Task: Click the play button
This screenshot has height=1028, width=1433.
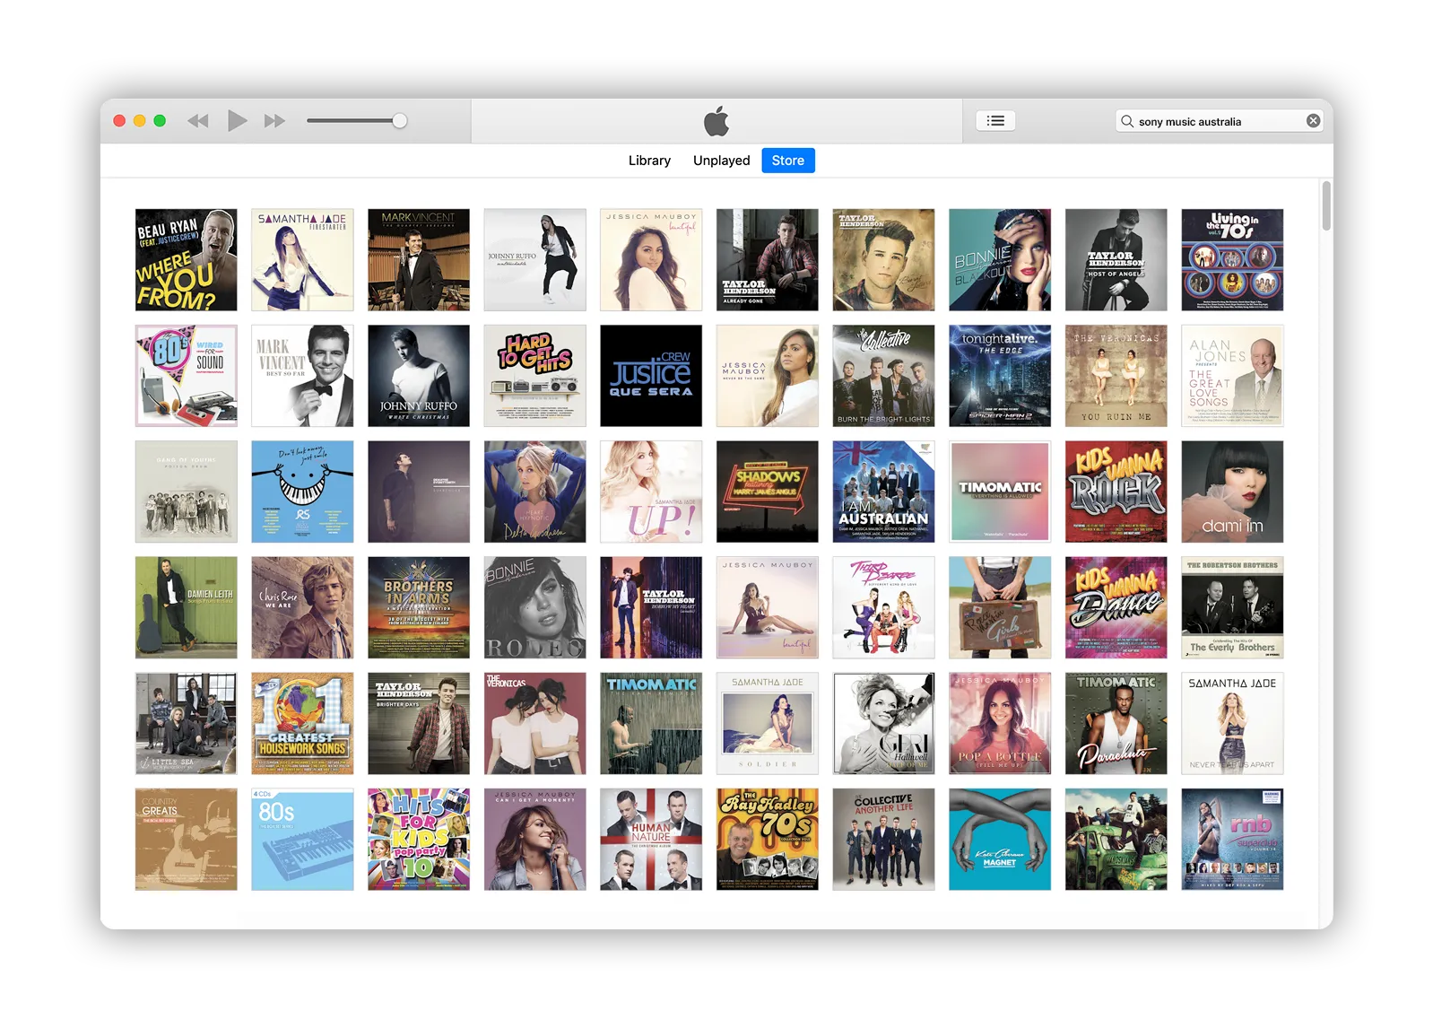Action: [x=237, y=120]
